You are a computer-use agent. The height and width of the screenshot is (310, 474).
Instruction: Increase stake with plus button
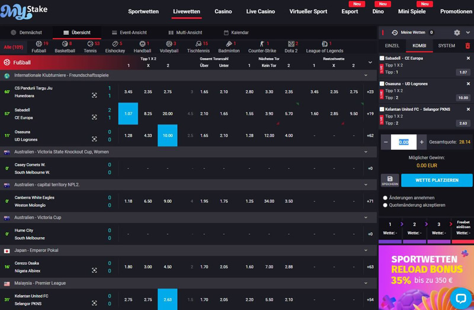[421, 142]
